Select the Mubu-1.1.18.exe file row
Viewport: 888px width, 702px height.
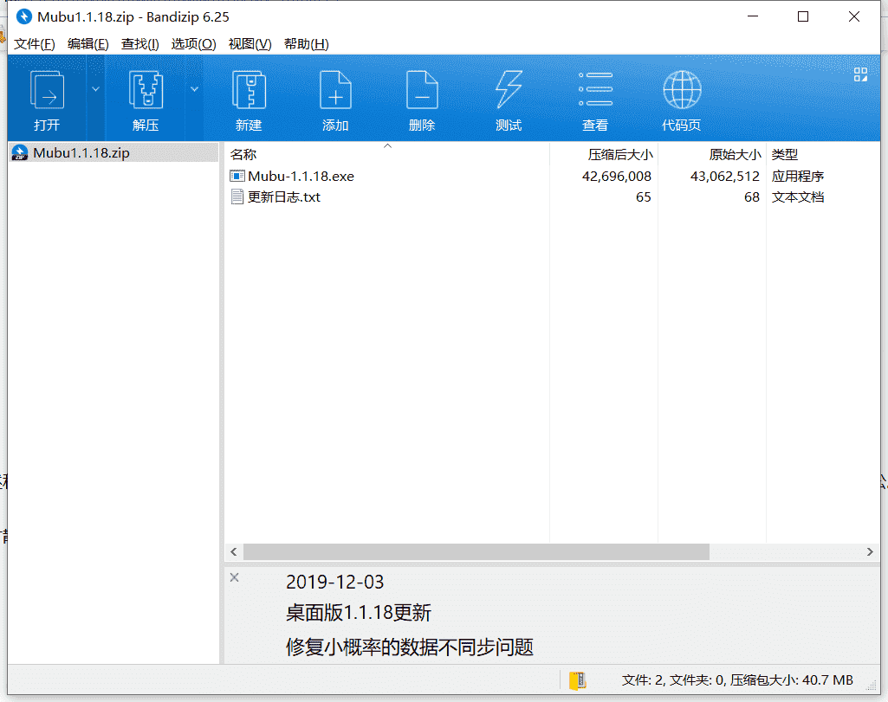[x=552, y=177]
